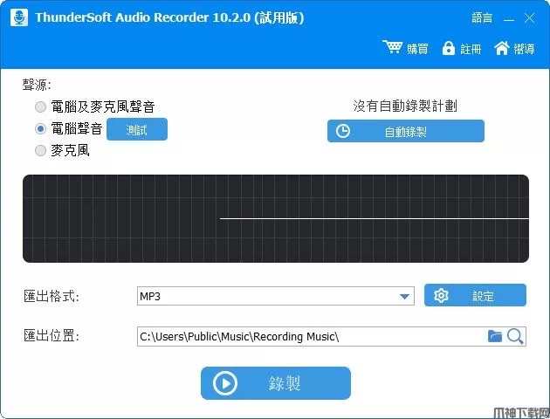Image resolution: width=550 pixels, height=419 pixels.
Task: Minimize the Audio Recorder window
Action: click(509, 18)
